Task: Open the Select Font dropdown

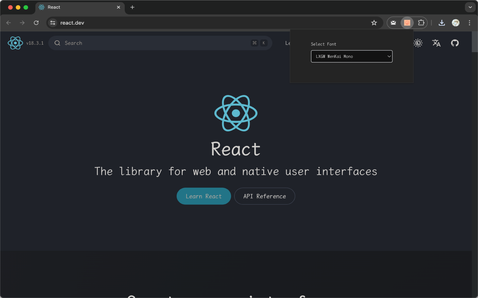Action: (x=351, y=56)
